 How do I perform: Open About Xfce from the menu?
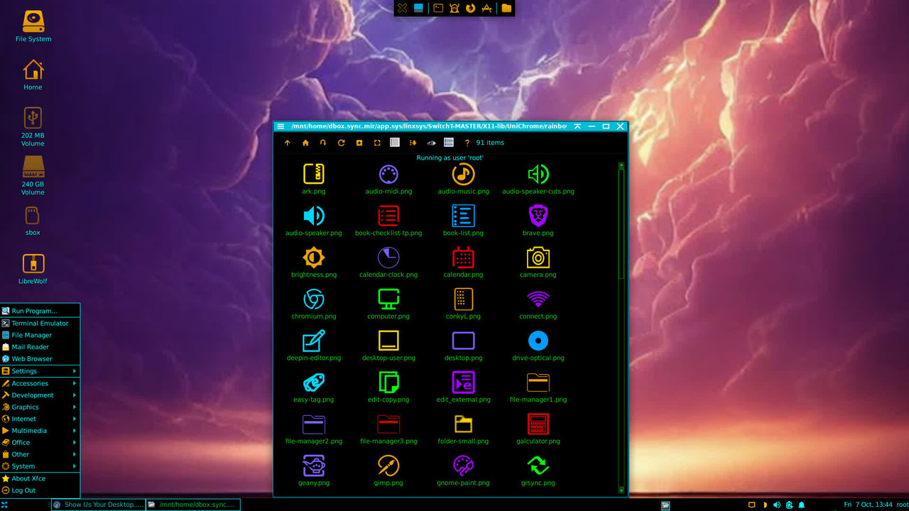[x=28, y=478]
